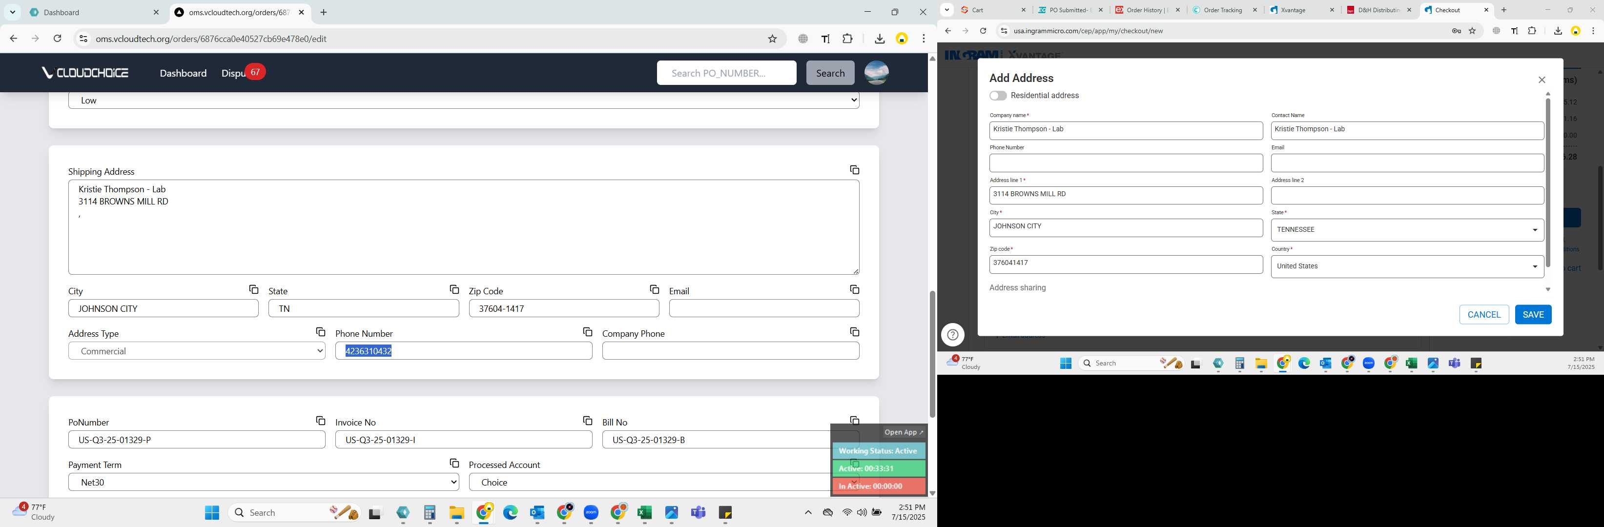Copy the Phone Number value
The width and height of the screenshot is (1604, 527).
tap(587, 332)
